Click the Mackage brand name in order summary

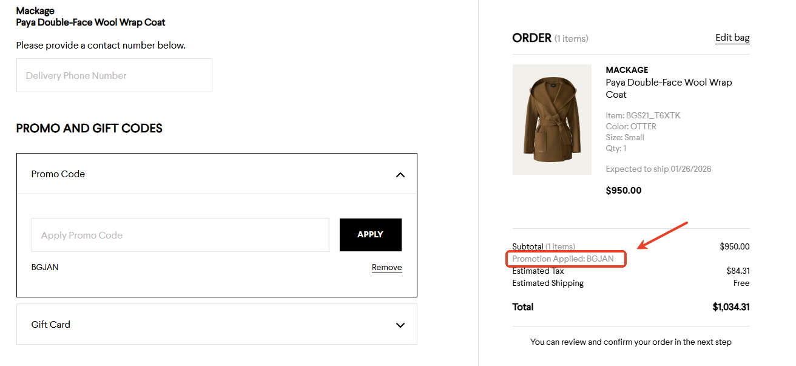627,70
